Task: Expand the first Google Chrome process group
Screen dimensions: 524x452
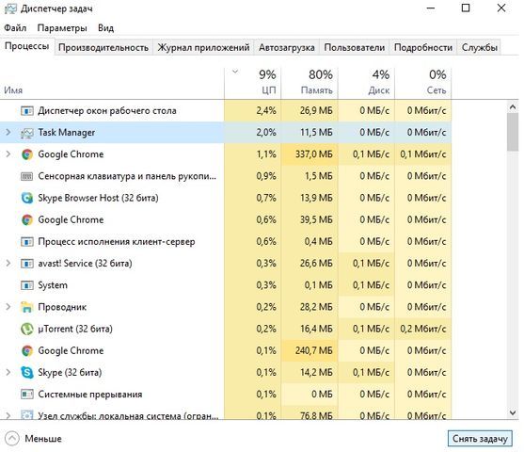Action: [x=8, y=154]
